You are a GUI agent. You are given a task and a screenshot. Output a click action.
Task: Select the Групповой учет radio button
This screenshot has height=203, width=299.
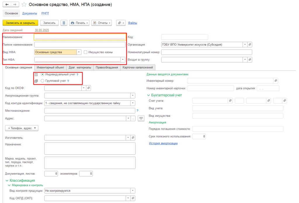click(43, 81)
